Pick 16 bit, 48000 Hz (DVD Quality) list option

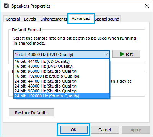tap(62, 66)
